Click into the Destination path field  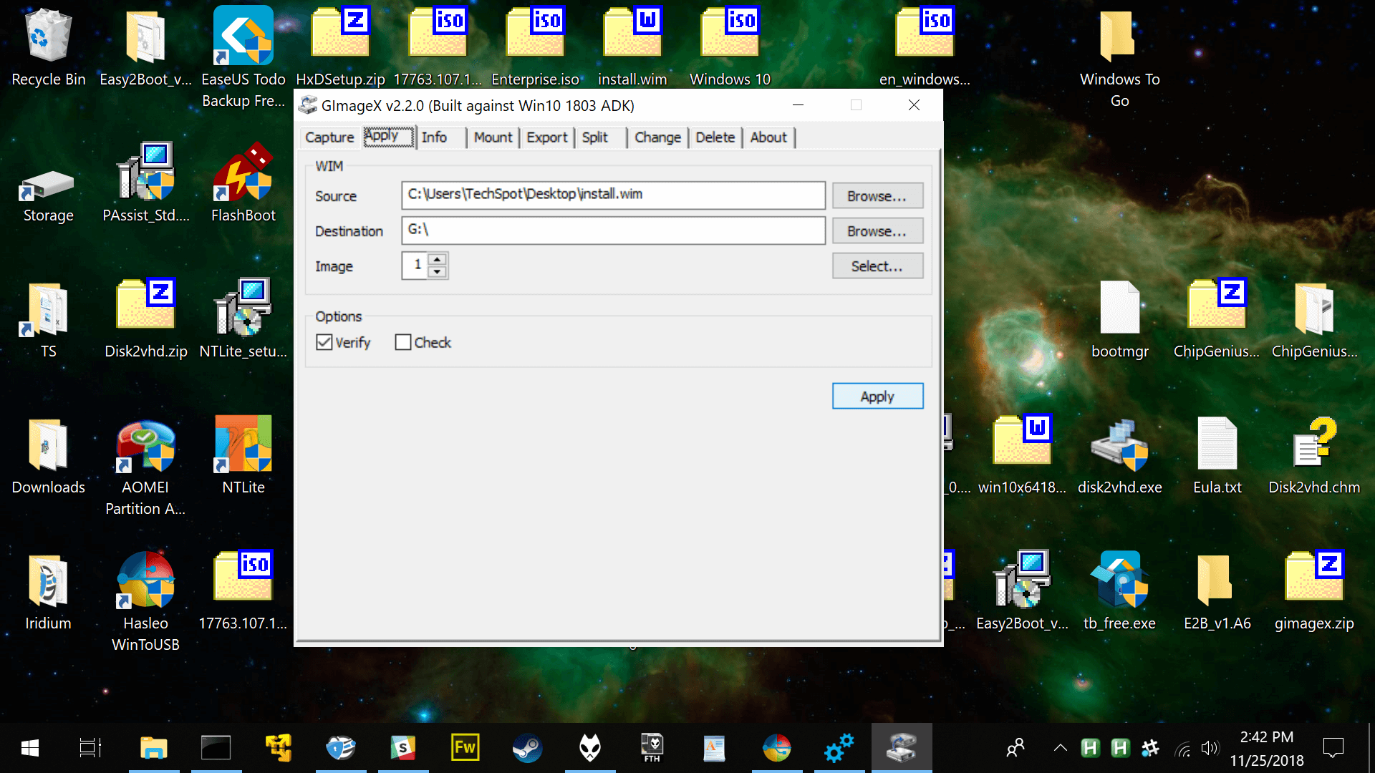point(612,230)
